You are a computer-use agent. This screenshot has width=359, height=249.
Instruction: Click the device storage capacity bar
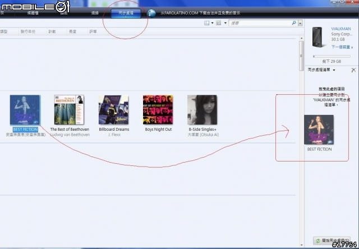tap(332, 56)
